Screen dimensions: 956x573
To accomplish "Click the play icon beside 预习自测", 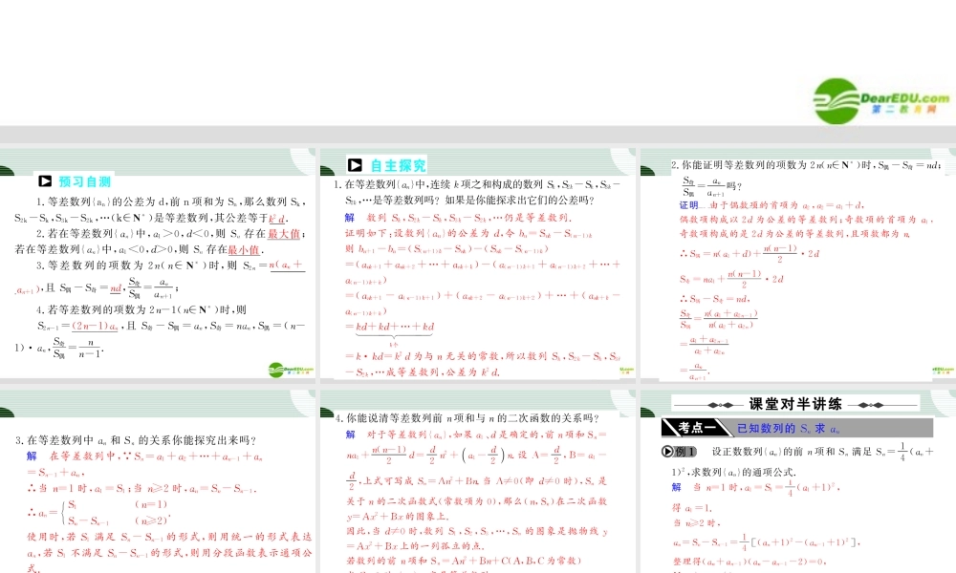I will coord(45,180).
